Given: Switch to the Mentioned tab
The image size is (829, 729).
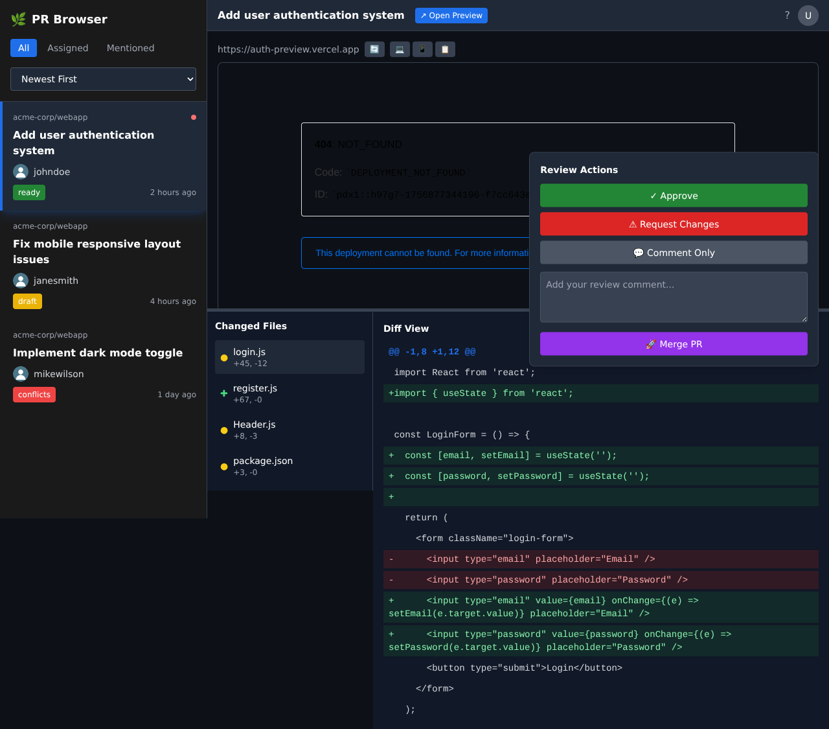Looking at the screenshot, I should click(x=130, y=48).
